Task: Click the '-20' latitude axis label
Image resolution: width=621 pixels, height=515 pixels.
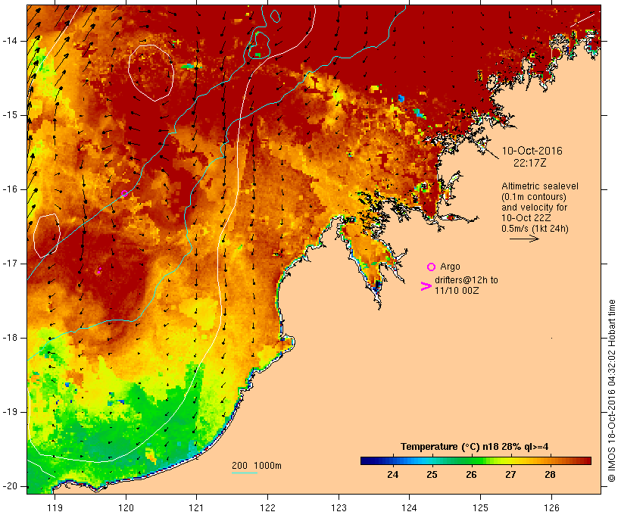Action: [x=10, y=486]
